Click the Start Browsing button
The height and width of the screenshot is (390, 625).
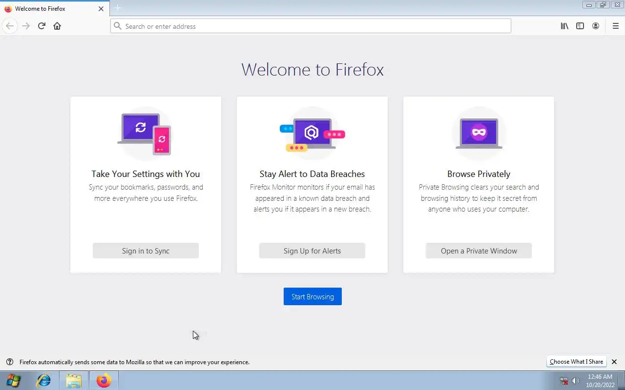(x=312, y=296)
